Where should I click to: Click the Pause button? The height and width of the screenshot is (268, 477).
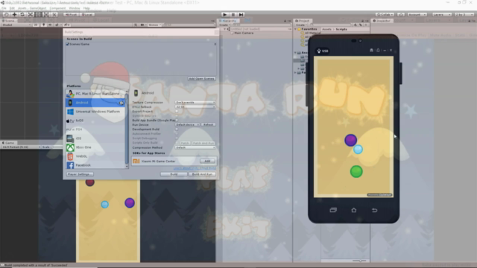pos(233,14)
